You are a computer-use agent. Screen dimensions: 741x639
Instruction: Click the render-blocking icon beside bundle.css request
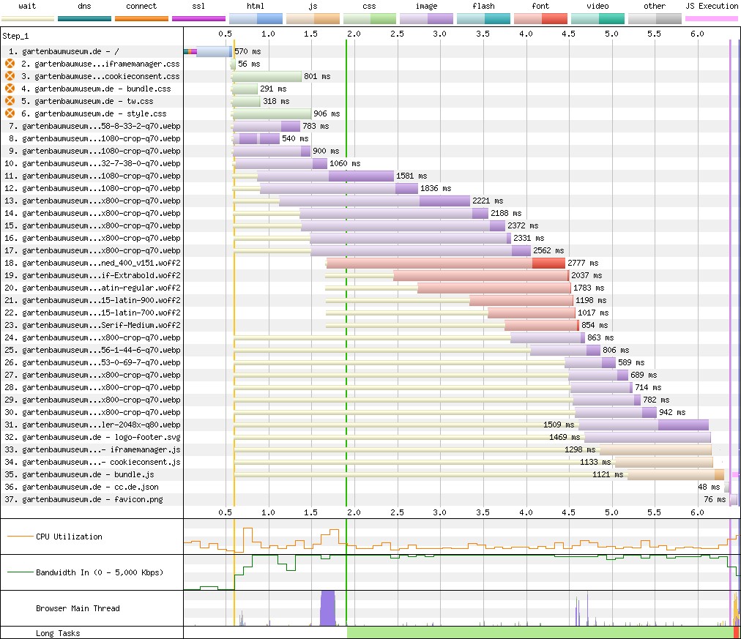tap(10, 89)
